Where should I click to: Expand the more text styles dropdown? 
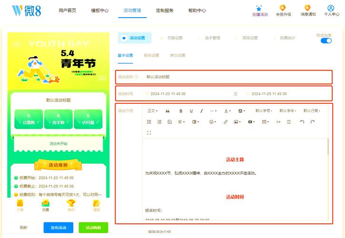tap(213, 111)
